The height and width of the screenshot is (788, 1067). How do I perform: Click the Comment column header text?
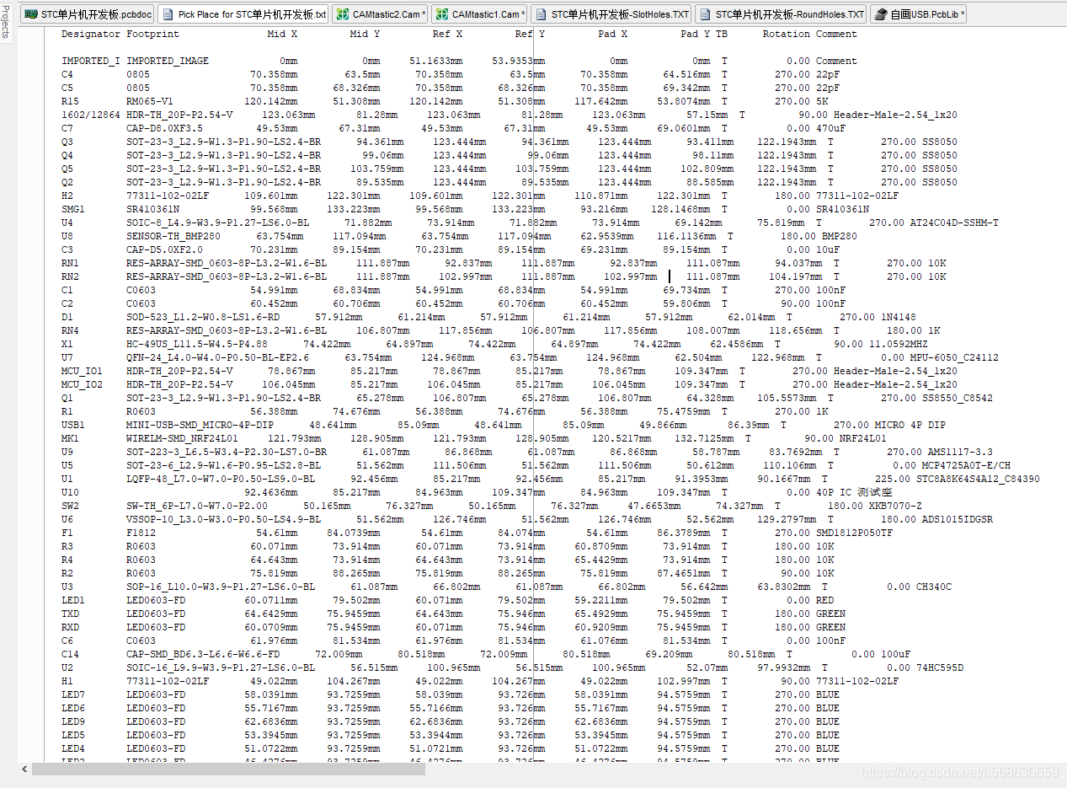836,34
